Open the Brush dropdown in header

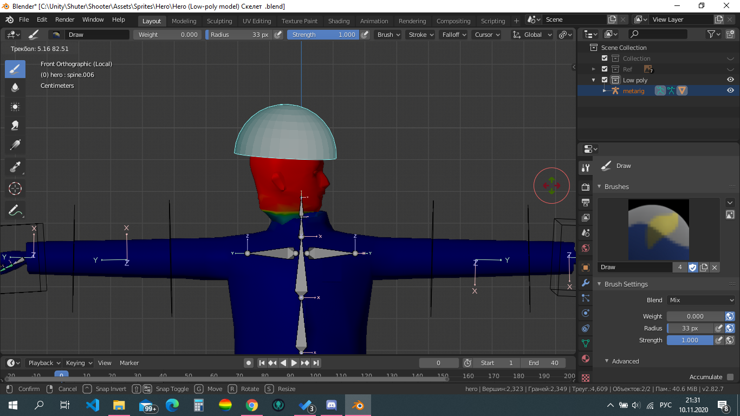pos(388,35)
